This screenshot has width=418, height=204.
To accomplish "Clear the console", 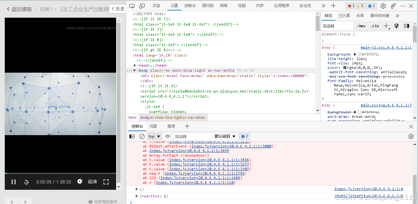I will coord(142,136).
